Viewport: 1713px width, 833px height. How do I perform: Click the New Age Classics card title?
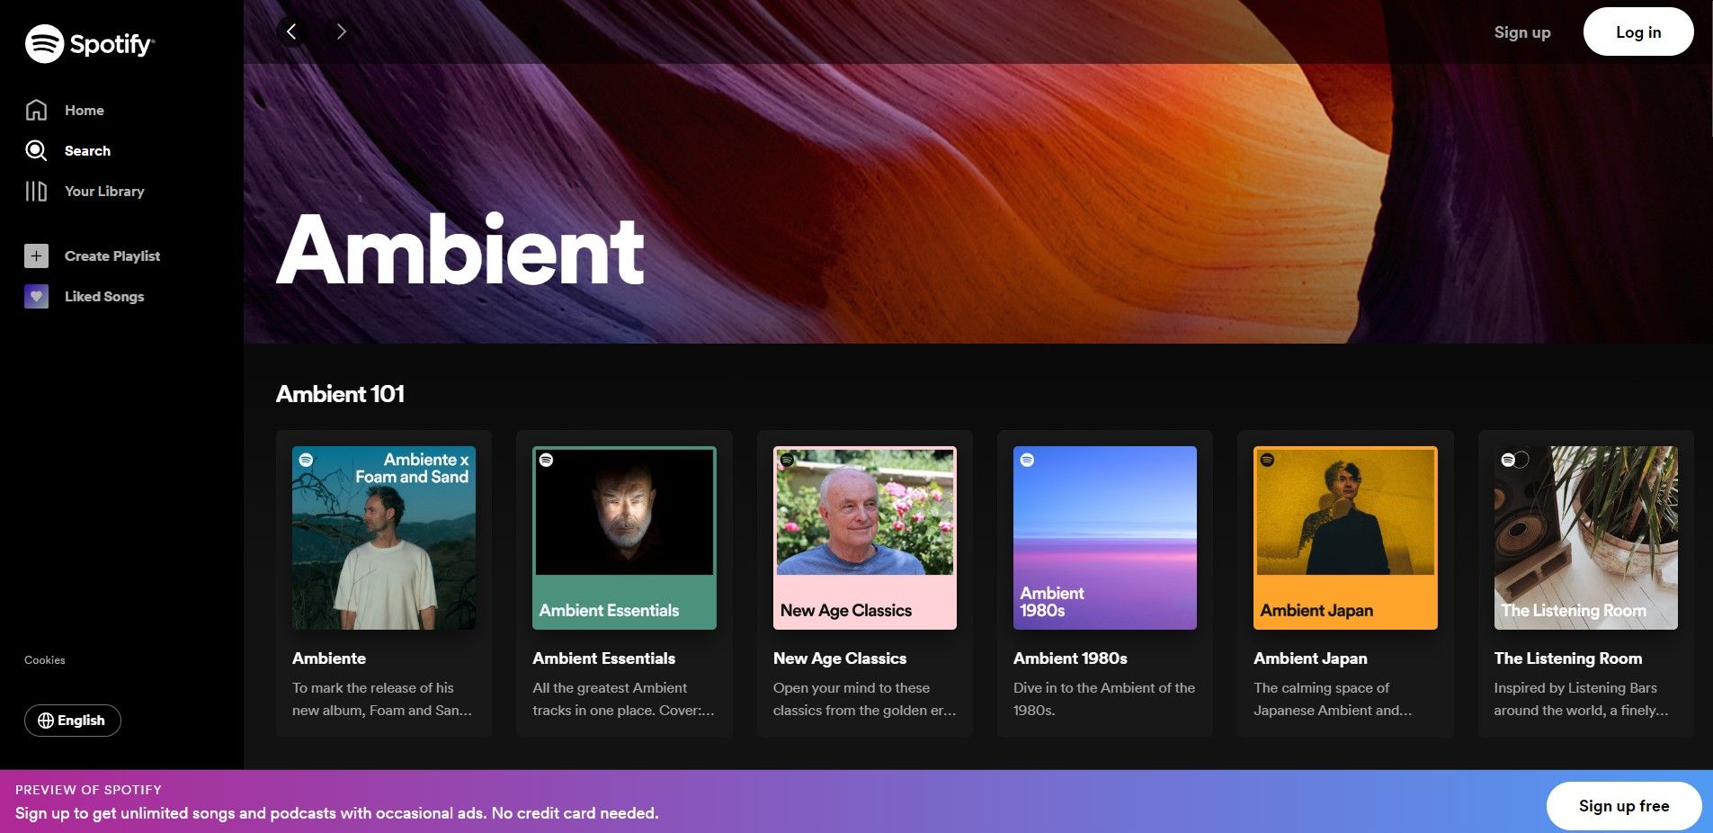(x=840, y=658)
